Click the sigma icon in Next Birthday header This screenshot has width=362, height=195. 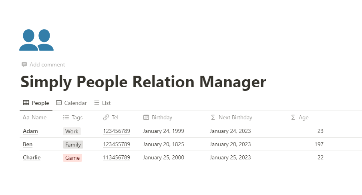point(213,117)
